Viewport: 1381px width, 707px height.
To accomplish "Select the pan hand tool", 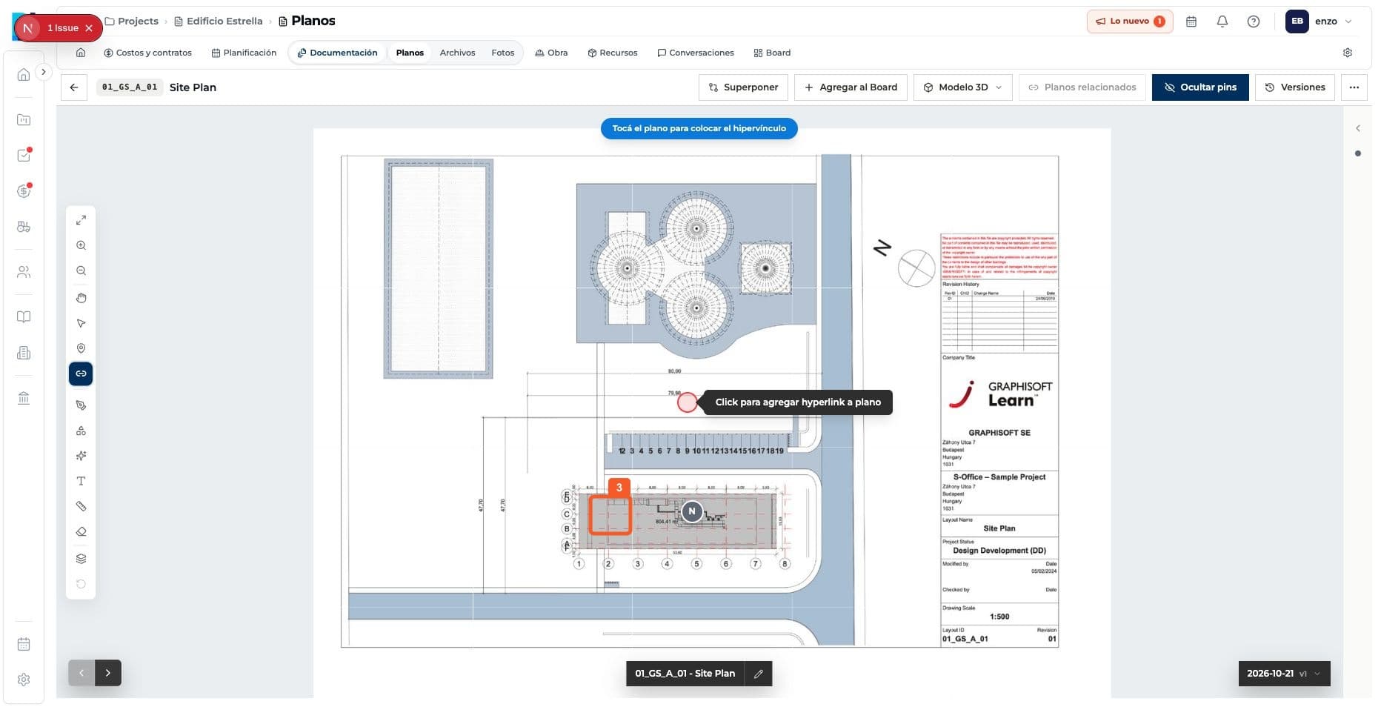I will (81, 298).
